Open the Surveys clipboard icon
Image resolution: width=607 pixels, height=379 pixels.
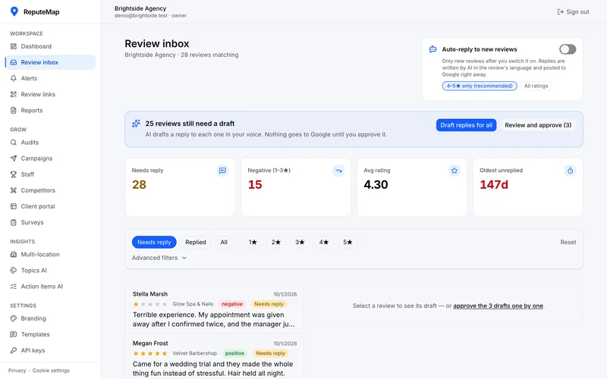pyautogui.click(x=14, y=222)
